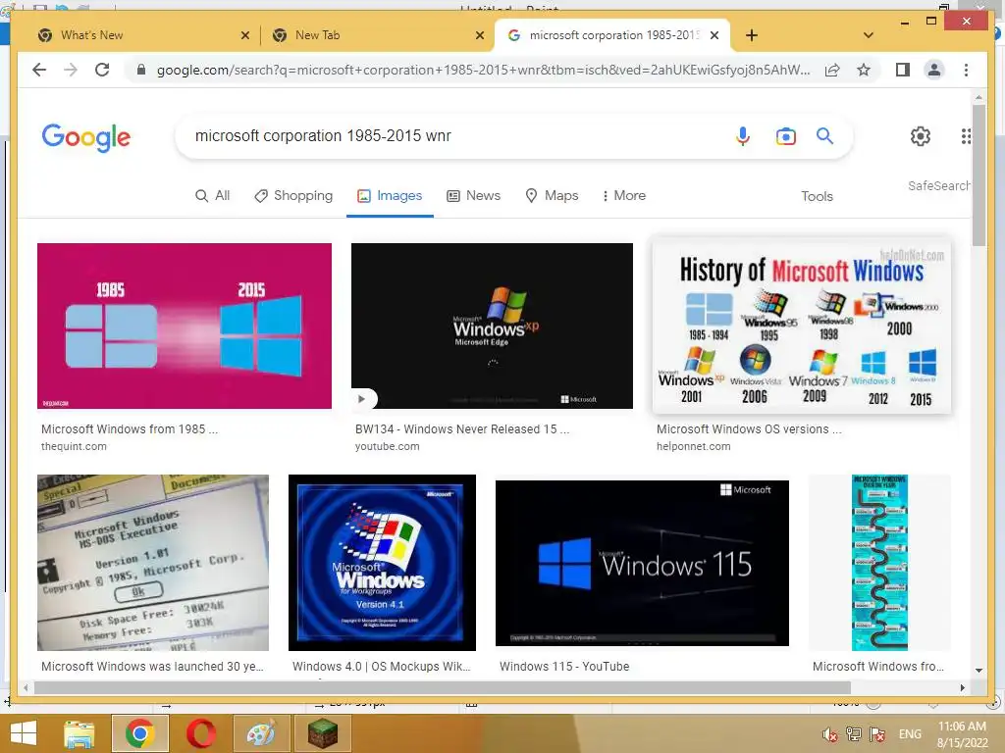Open search Tools options
The image size is (1005, 753).
(x=817, y=196)
